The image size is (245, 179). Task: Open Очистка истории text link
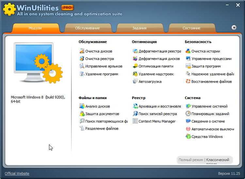205,51
